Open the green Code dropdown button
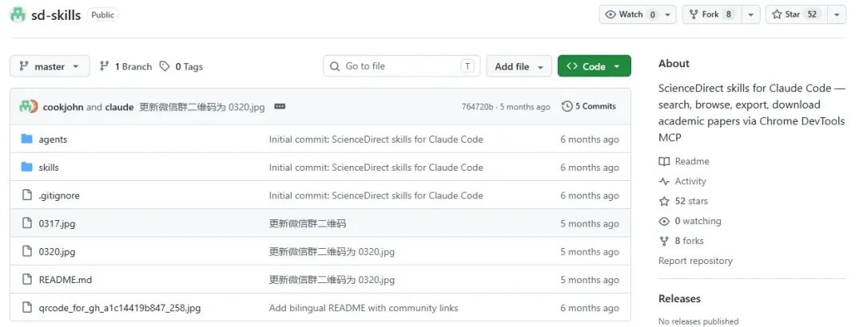The image size is (863, 327). 594,66
